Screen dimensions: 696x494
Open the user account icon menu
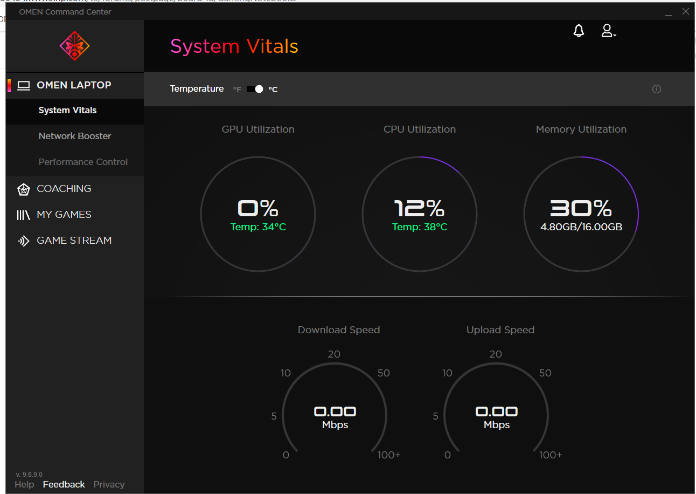[608, 31]
